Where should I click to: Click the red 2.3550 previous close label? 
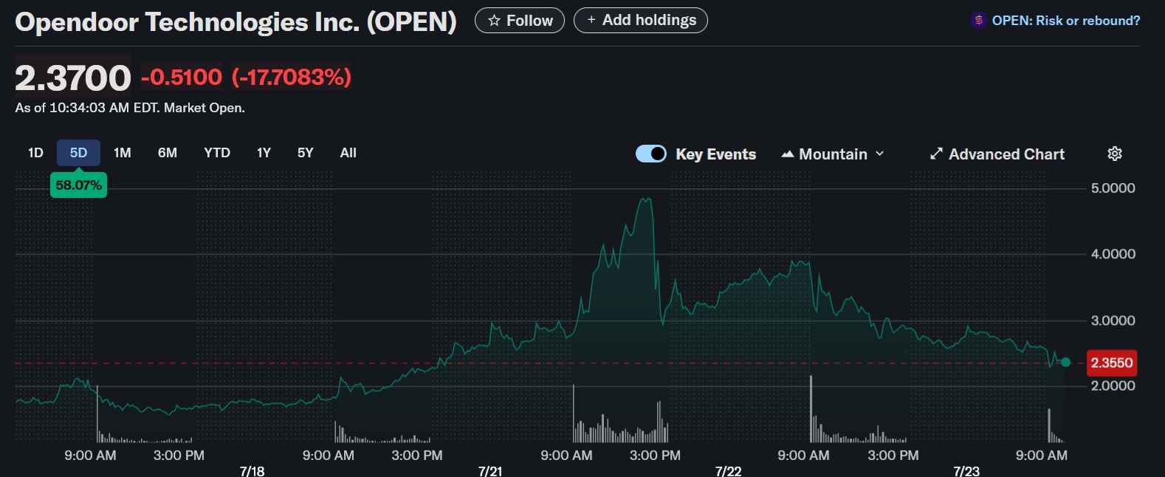coord(1112,363)
